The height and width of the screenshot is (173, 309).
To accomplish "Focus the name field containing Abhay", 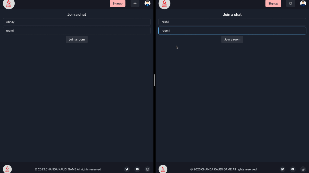I will 77,22.
